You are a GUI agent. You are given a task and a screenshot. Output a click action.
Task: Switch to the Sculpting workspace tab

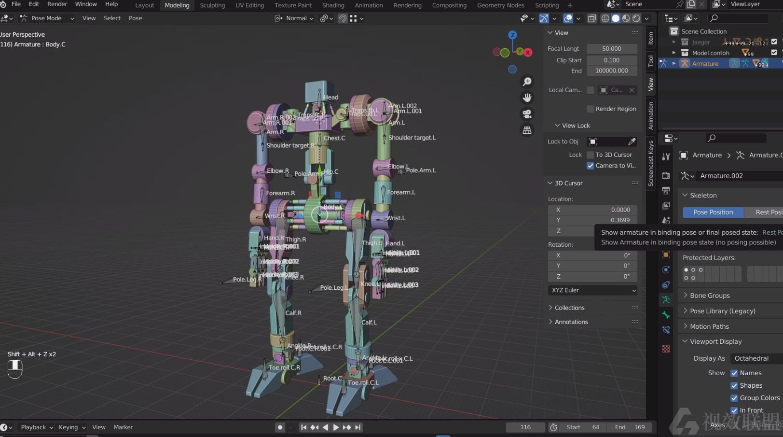[212, 5]
